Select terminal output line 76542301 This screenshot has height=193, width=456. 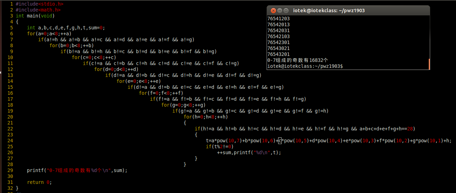pyautogui.click(x=278, y=42)
